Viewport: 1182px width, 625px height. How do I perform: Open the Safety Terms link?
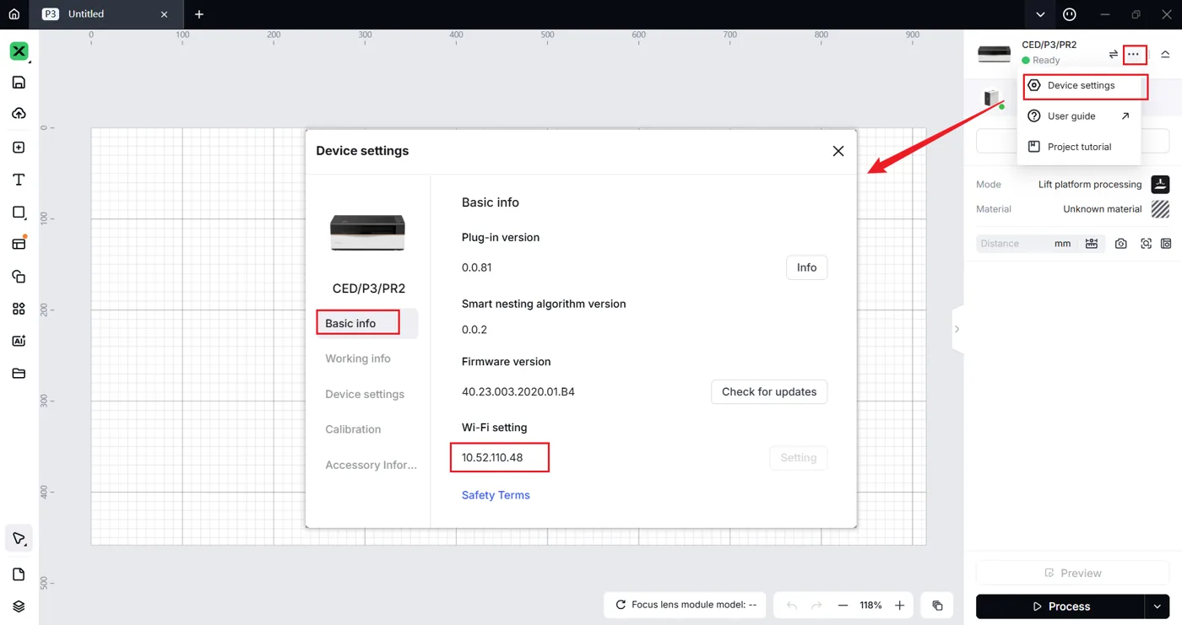click(496, 495)
